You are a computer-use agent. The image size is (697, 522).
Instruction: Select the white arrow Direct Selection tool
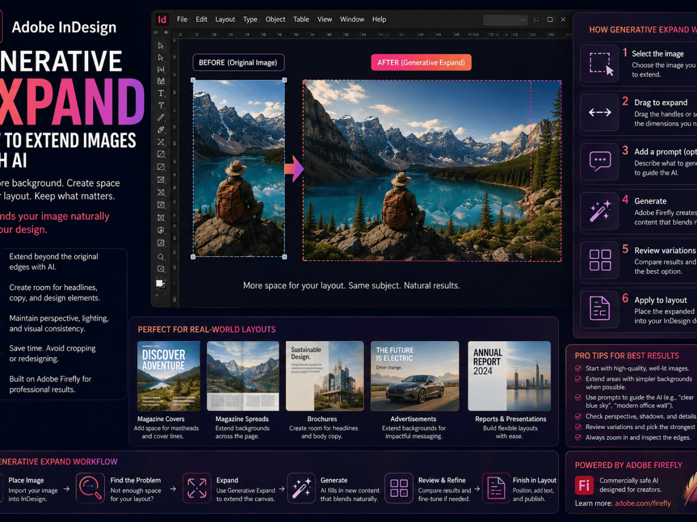[161, 57]
